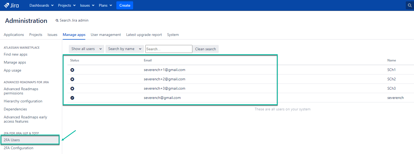Open App usage
The image size is (414, 154).
point(12,70)
